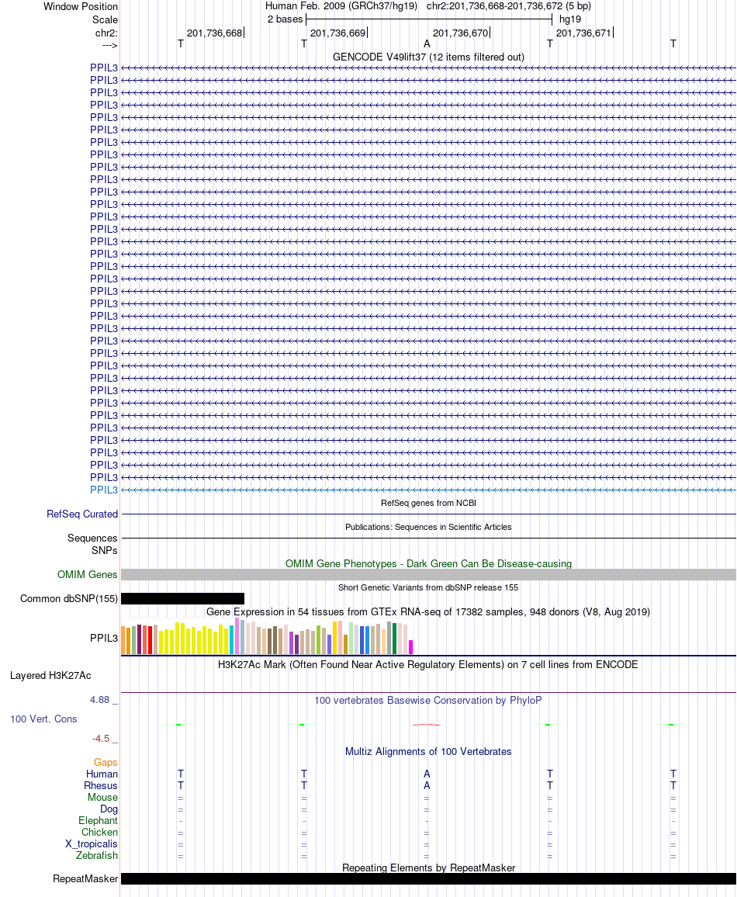Click the Sequences track label

[92, 538]
